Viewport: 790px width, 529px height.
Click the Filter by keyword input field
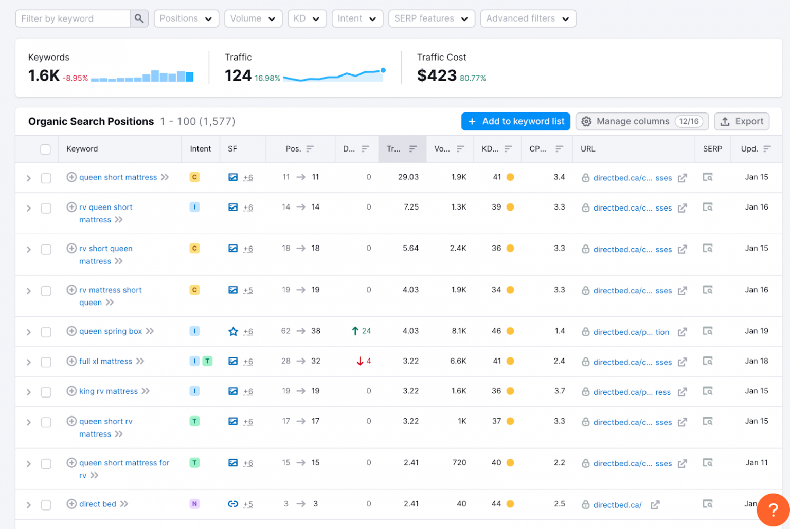point(73,18)
